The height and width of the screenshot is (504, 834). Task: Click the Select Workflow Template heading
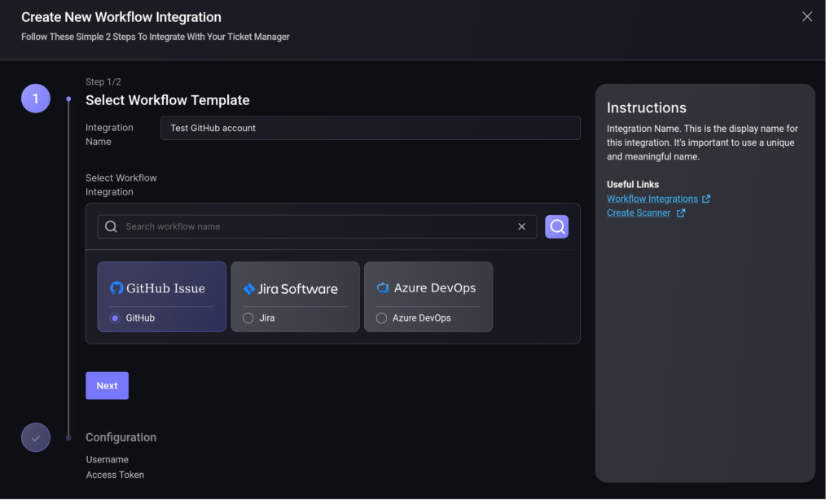(169, 101)
